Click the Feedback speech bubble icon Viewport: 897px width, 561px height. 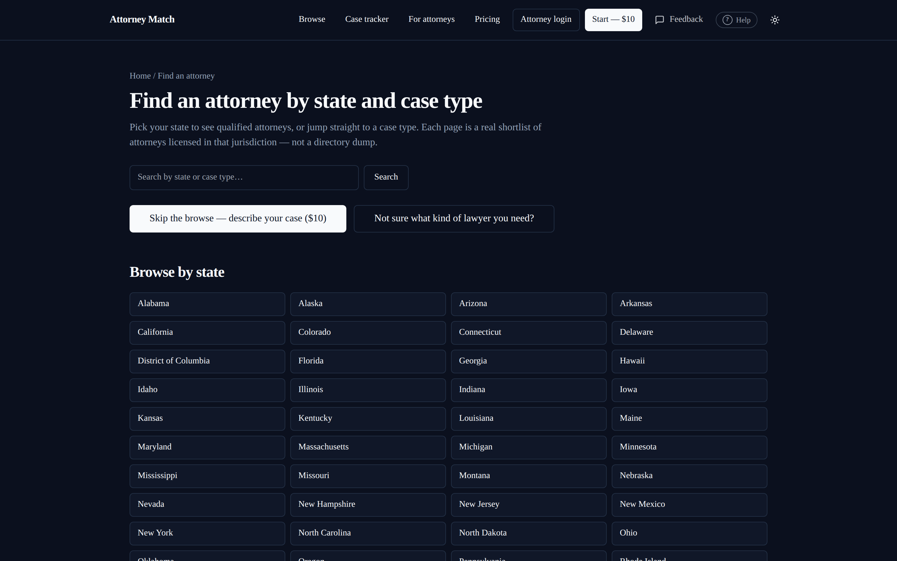coord(659,20)
